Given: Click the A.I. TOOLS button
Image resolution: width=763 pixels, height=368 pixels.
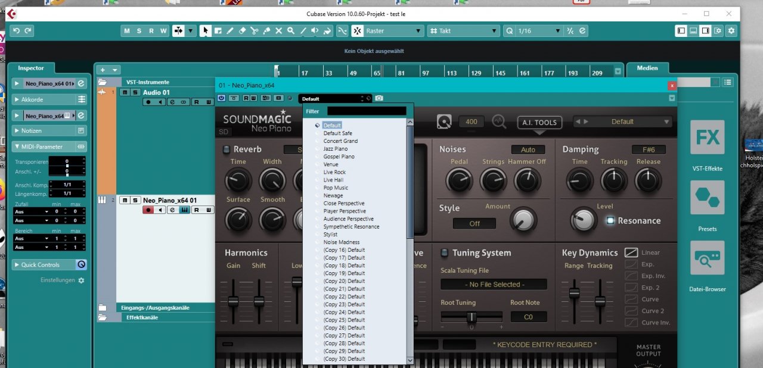Looking at the screenshot, I should pos(539,123).
